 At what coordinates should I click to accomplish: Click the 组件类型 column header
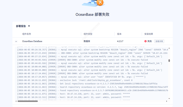coord(88,34)
